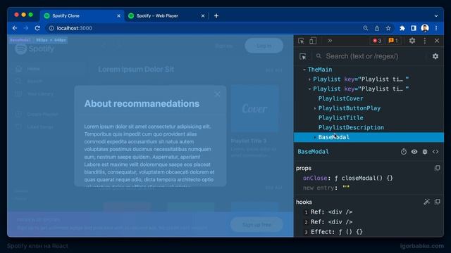Open the tab search dropdown chevron

pos(436,15)
